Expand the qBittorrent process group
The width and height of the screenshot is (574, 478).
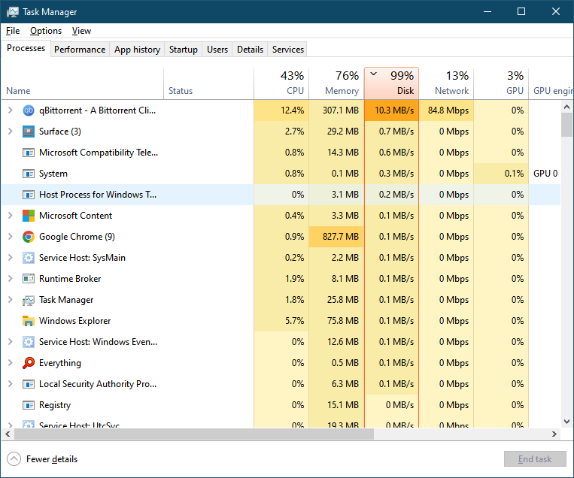tap(10, 110)
